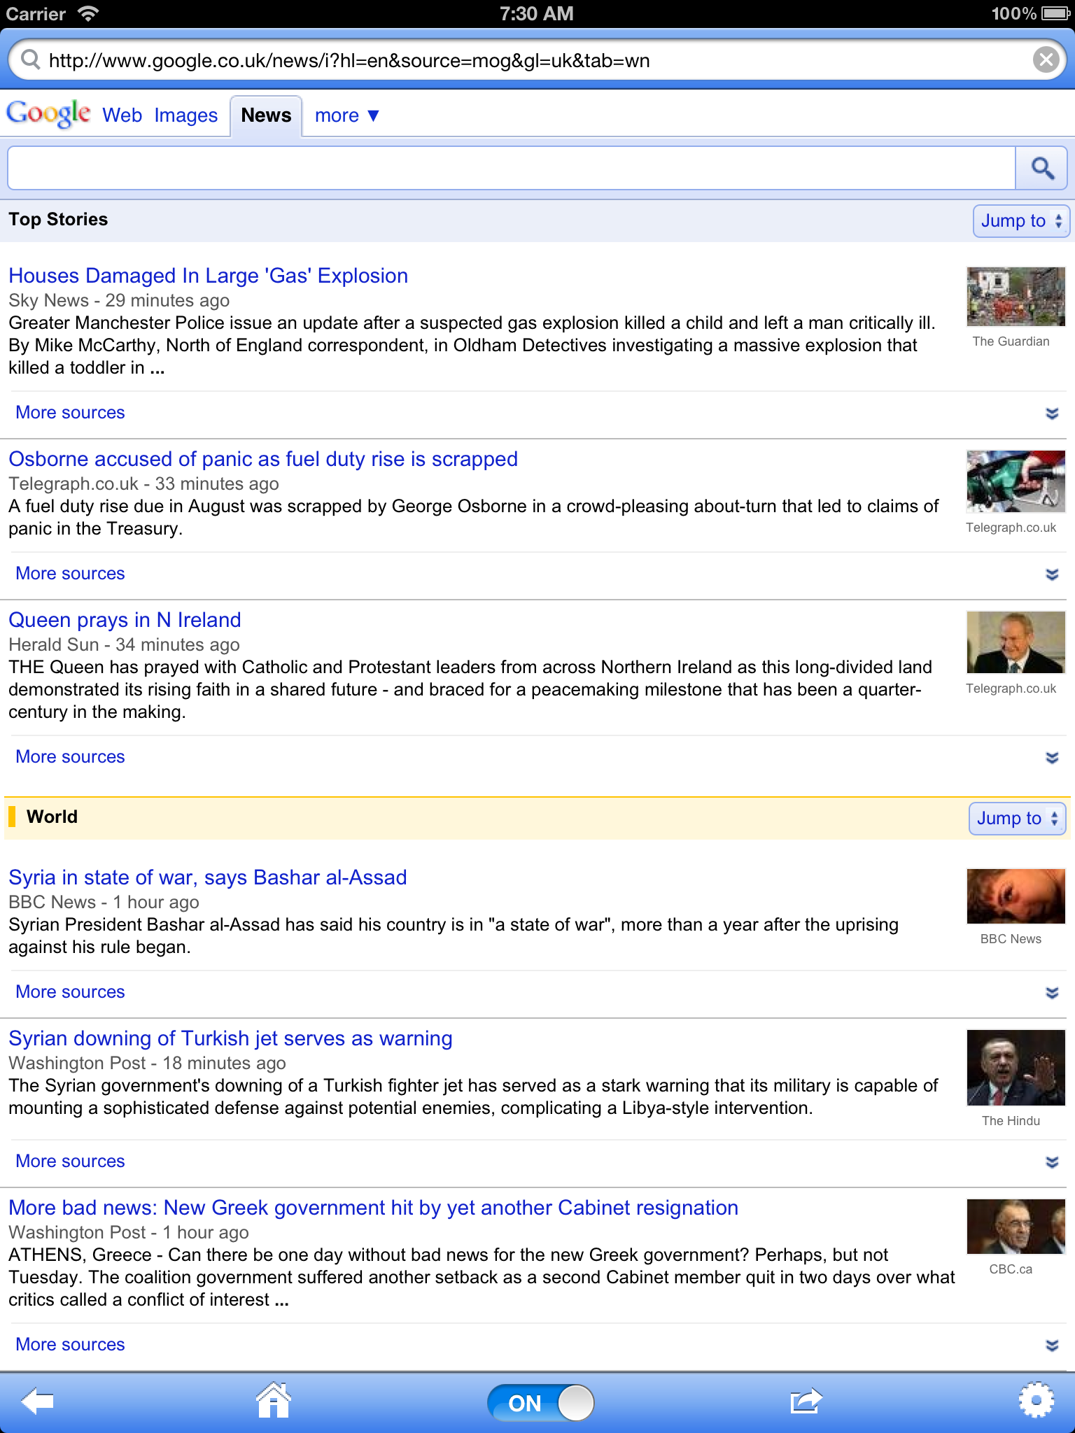This screenshot has width=1075, height=1433.
Task: Tap the 7:30 AM clock in status bar
Action: (537, 13)
